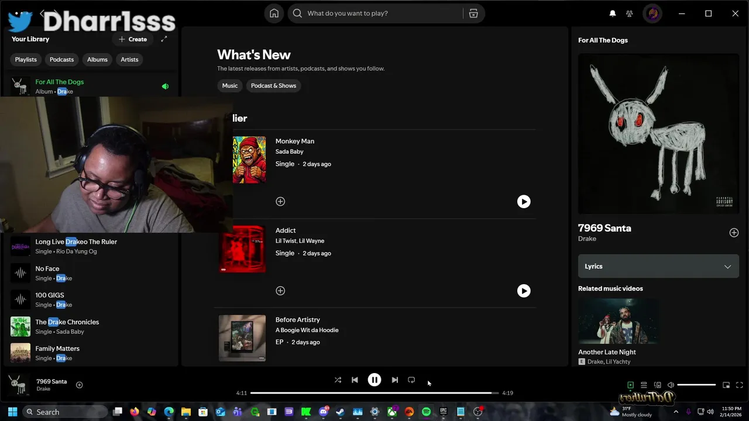749x421 pixels.
Task: Click the Before Artistry cover art
Action: [242, 338]
